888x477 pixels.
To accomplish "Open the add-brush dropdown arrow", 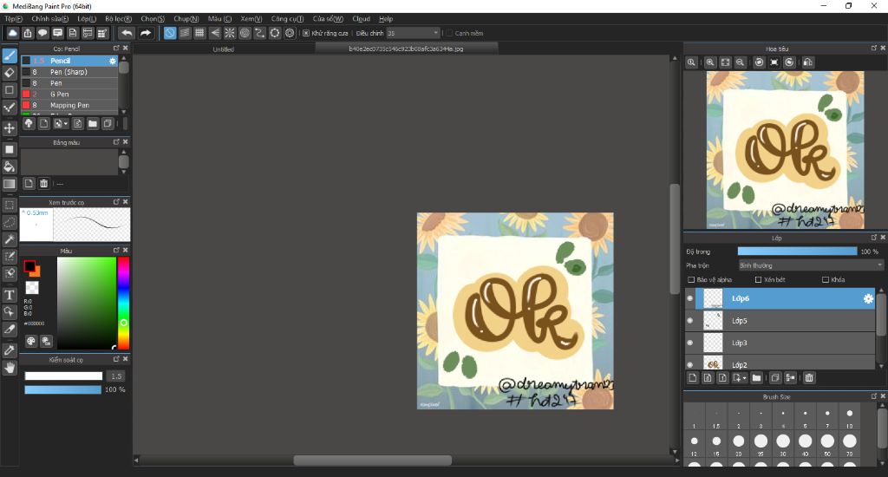I will (x=66, y=123).
